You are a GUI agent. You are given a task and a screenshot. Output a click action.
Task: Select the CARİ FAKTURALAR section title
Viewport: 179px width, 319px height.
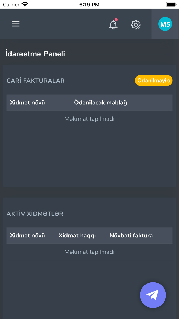click(35, 80)
